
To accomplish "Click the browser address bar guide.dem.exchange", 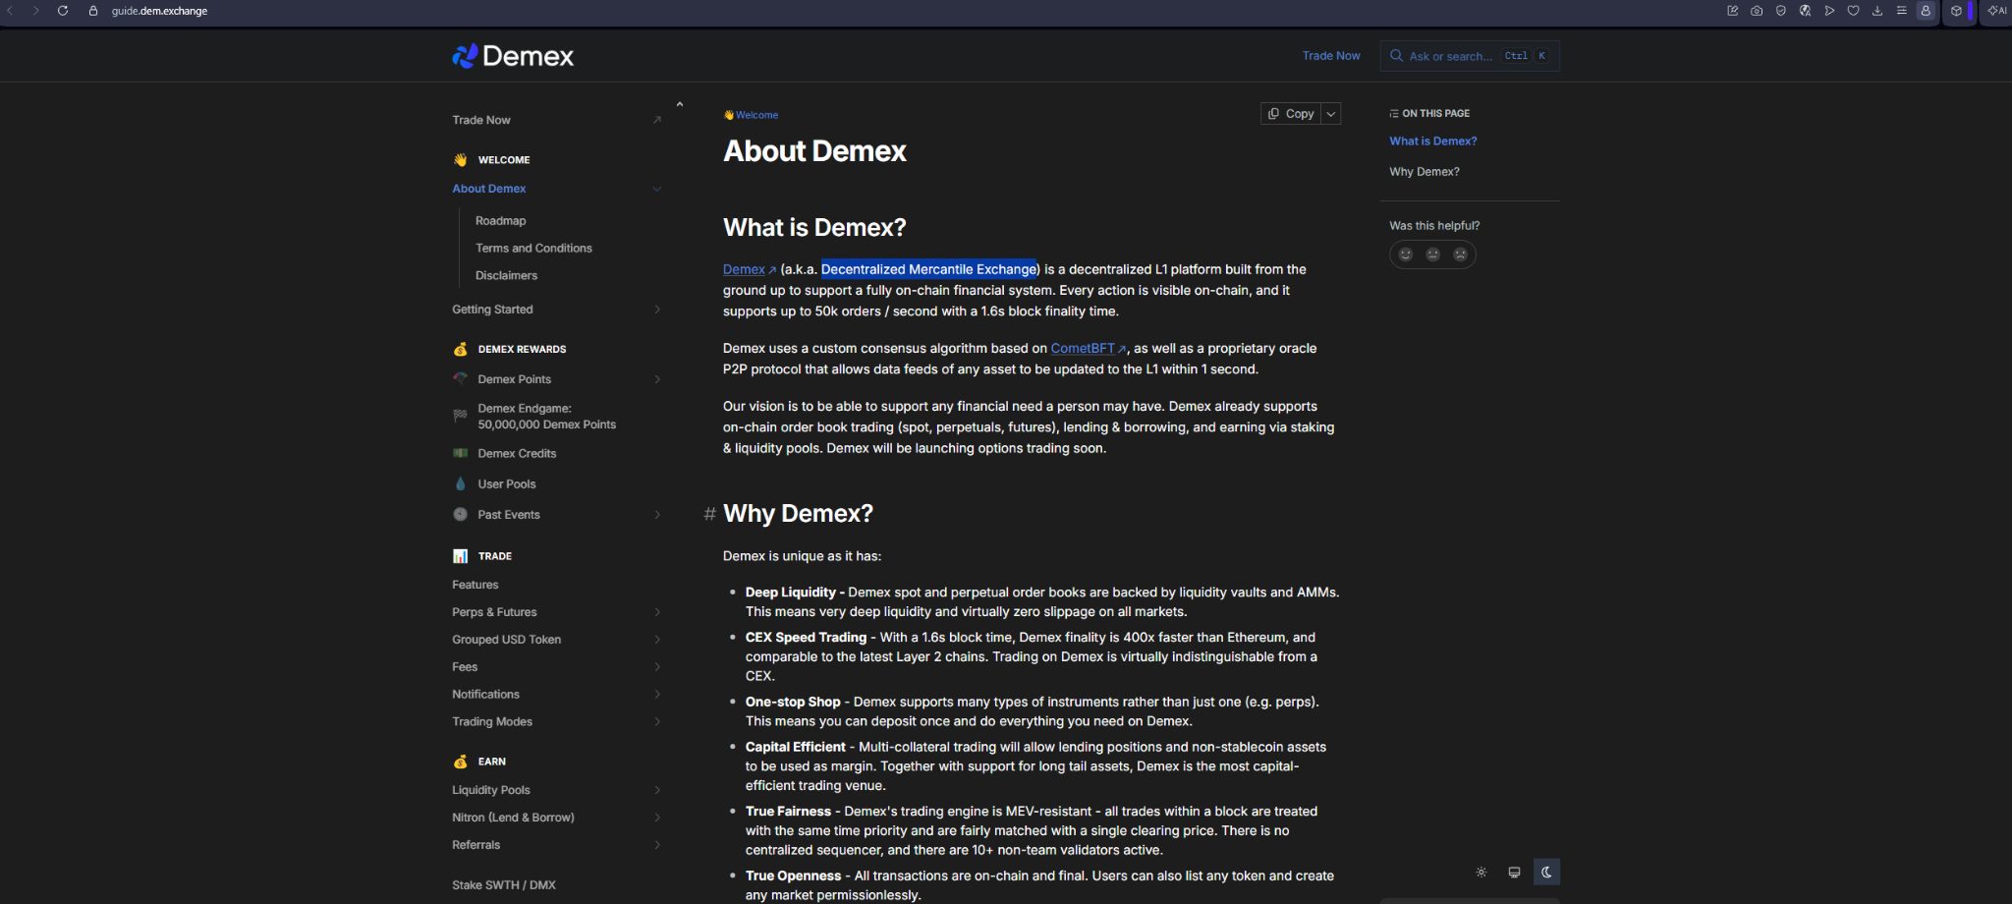I will (x=159, y=11).
